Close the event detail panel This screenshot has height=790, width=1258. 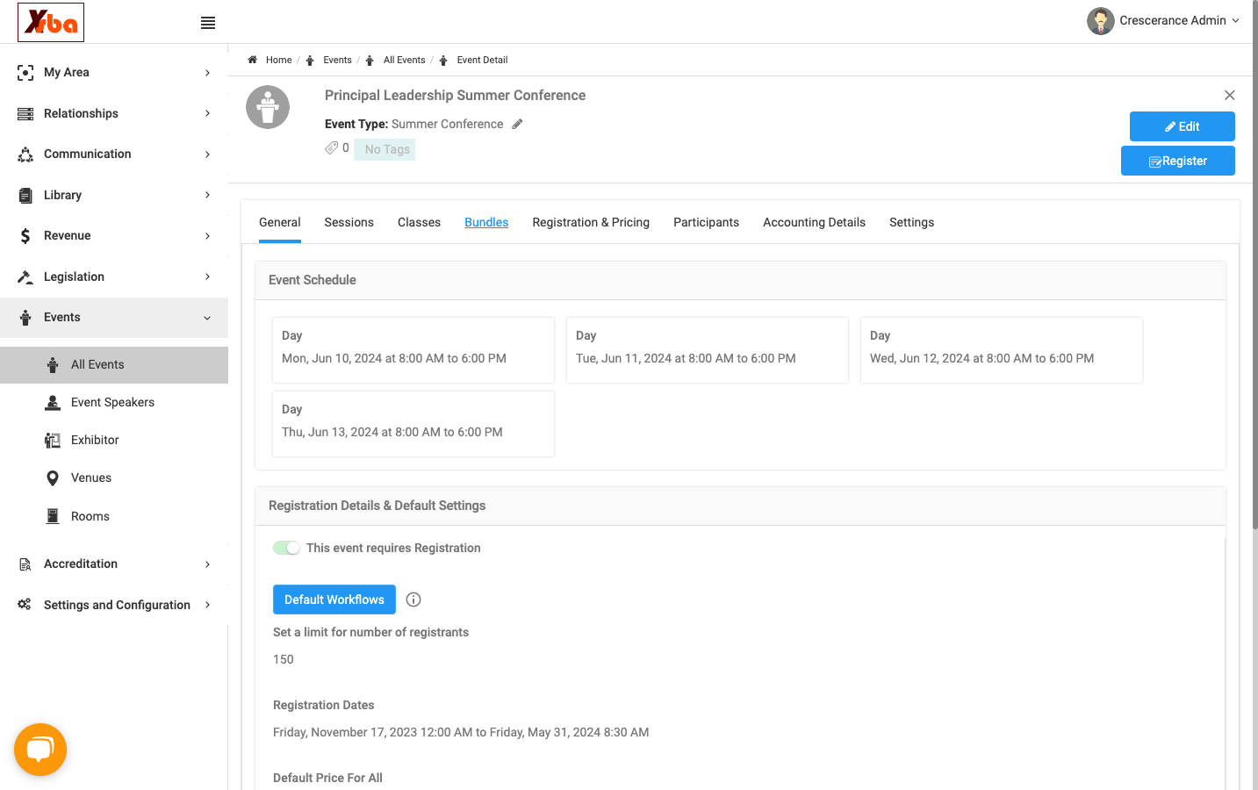(1230, 95)
